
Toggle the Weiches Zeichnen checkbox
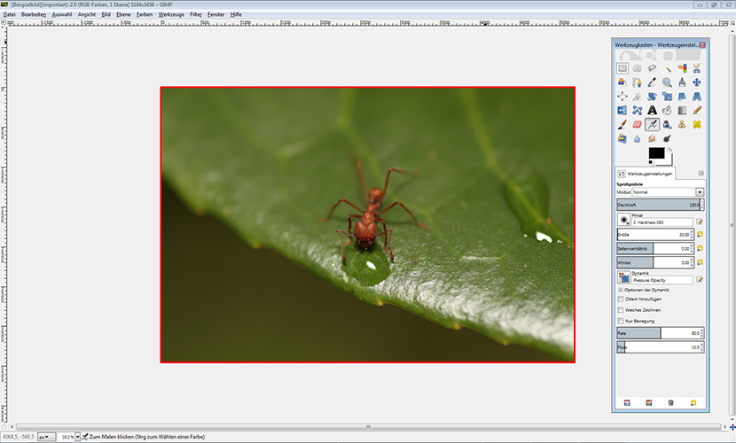pyautogui.click(x=620, y=310)
